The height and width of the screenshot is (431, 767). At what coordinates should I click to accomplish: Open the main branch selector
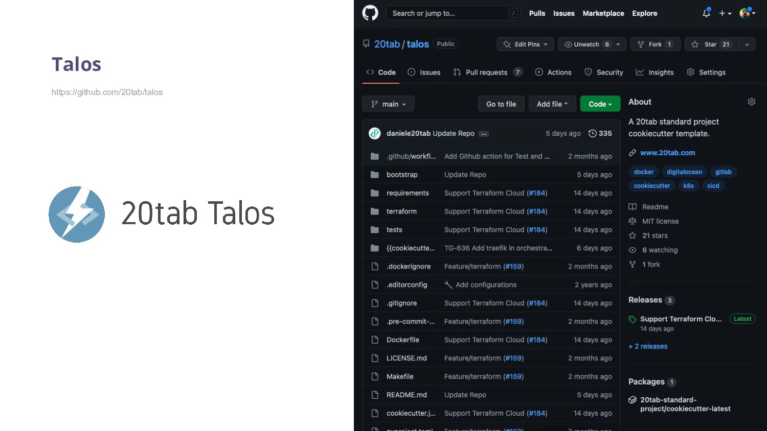[x=388, y=104]
